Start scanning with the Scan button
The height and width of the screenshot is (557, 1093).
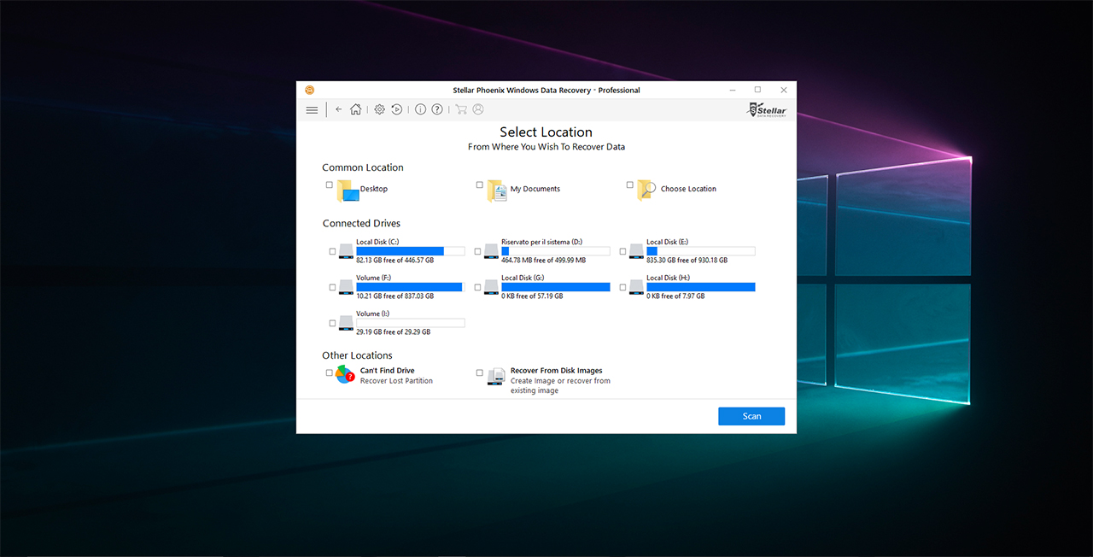[x=751, y=416]
